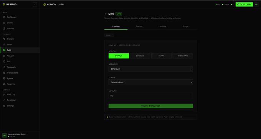The image size is (261, 139).
Task: Collapse the sidebar with the chevron button
Action: pos(35,5)
